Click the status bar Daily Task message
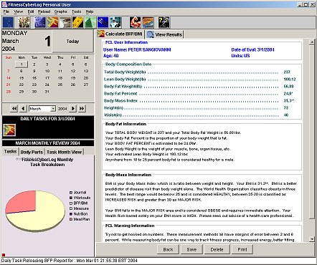The height and width of the screenshot is (265, 317). point(70,261)
